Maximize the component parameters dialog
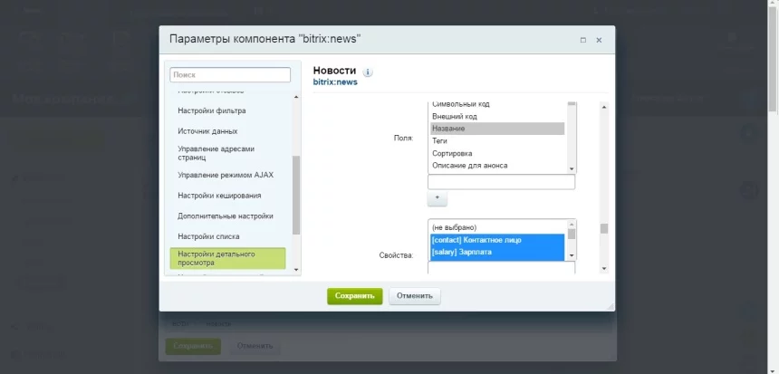The image size is (779, 374). point(582,40)
